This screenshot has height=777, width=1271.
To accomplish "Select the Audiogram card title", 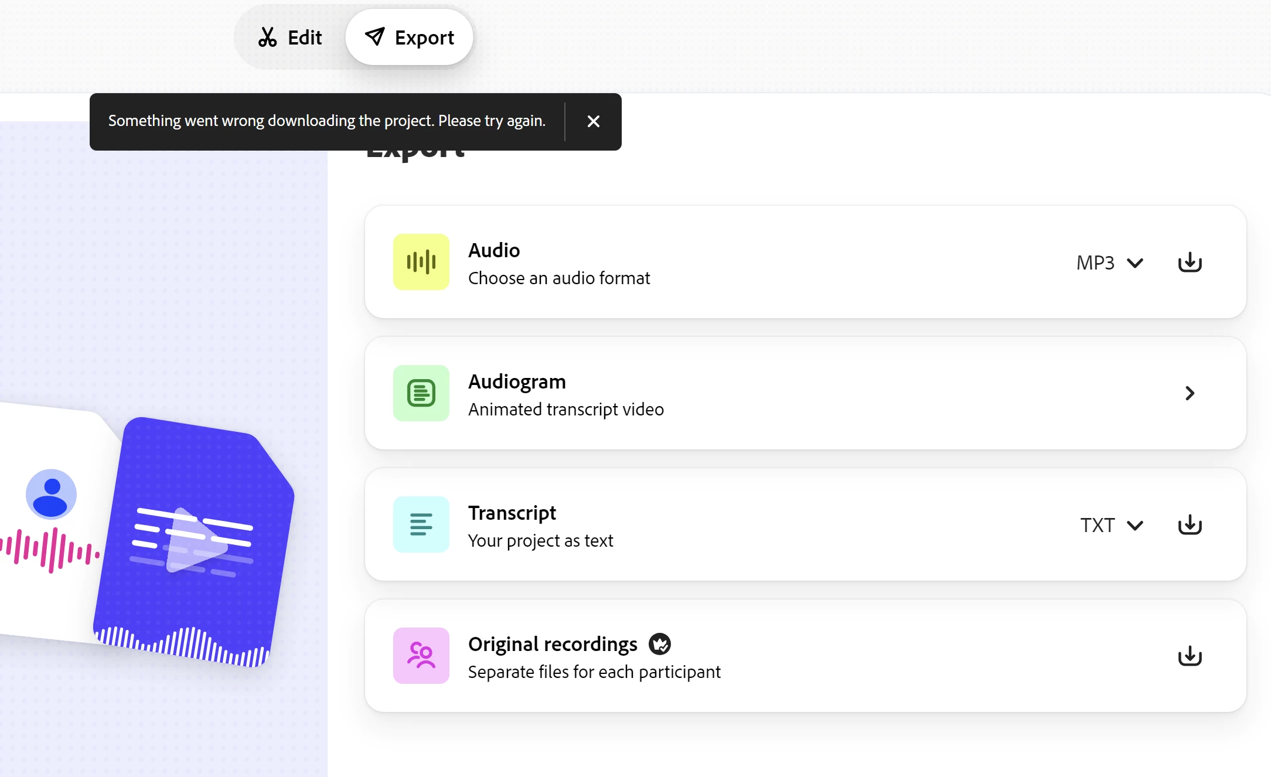I will (517, 381).
